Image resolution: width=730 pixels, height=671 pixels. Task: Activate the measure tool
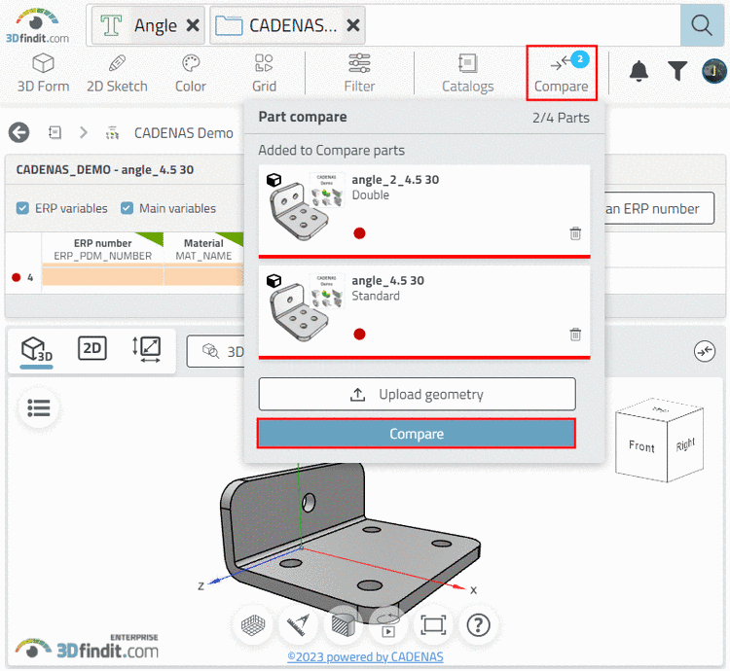click(x=298, y=625)
